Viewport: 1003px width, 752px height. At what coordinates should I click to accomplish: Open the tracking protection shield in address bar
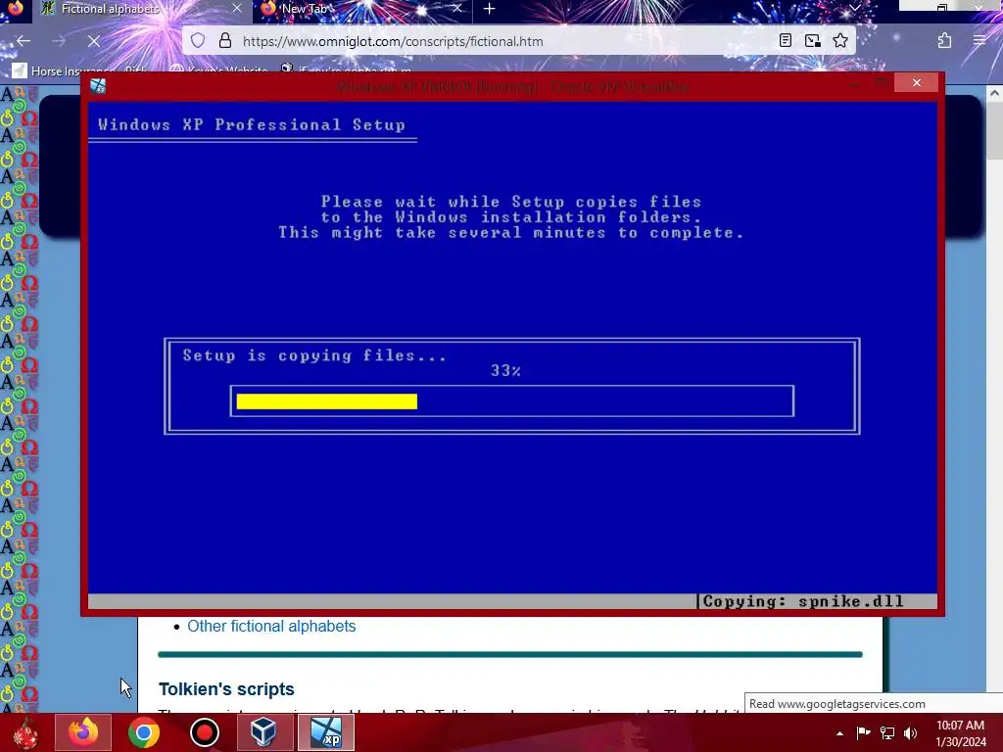(198, 41)
